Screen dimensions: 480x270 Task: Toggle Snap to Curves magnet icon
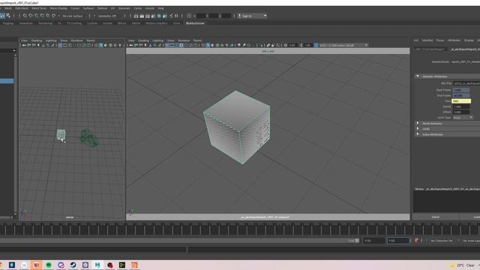coord(31,16)
